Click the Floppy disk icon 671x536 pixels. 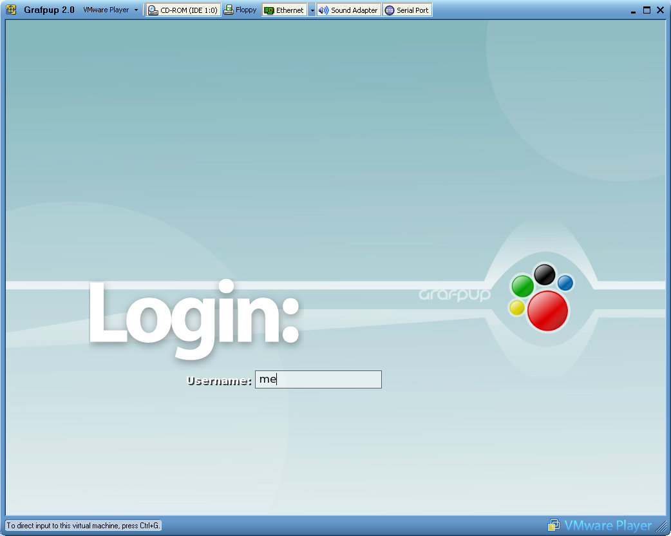pos(229,10)
